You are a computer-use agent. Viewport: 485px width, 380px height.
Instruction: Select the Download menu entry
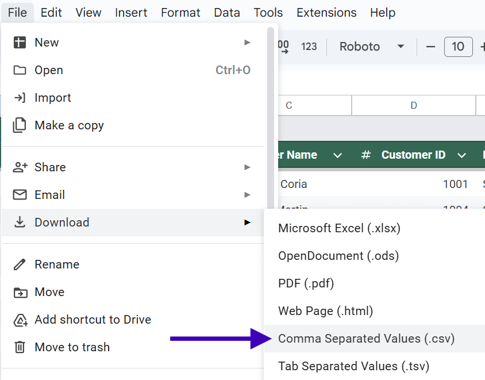pos(133,222)
